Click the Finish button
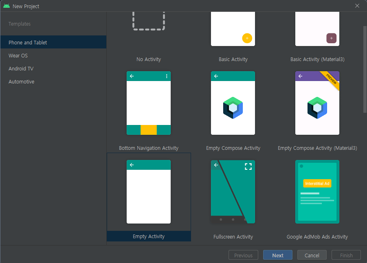 pyautogui.click(x=346, y=255)
